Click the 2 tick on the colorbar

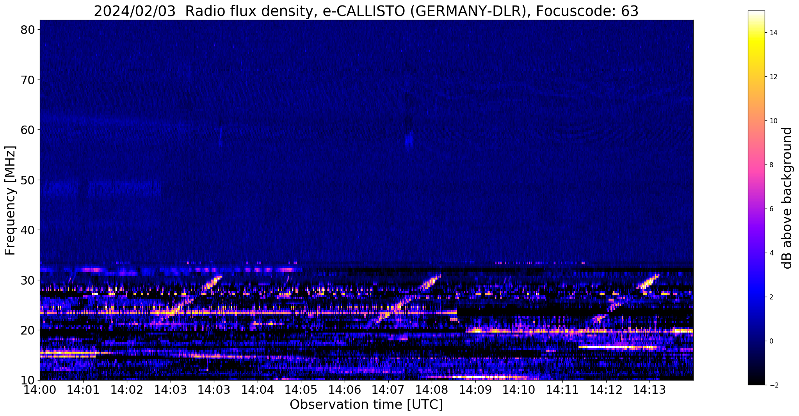[x=771, y=297]
